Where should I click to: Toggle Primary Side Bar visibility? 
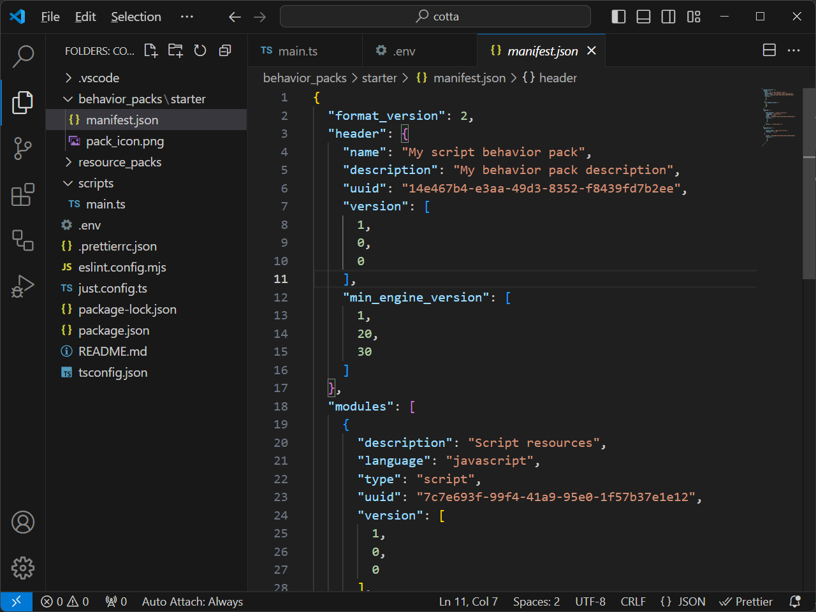[618, 17]
